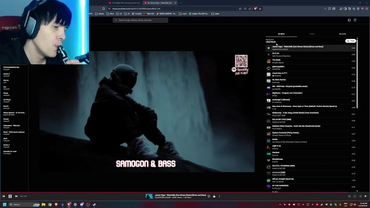Screen dimensions: 370x208
Task: Dislike the current song with thumbs down
Action: (x=209, y=196)
